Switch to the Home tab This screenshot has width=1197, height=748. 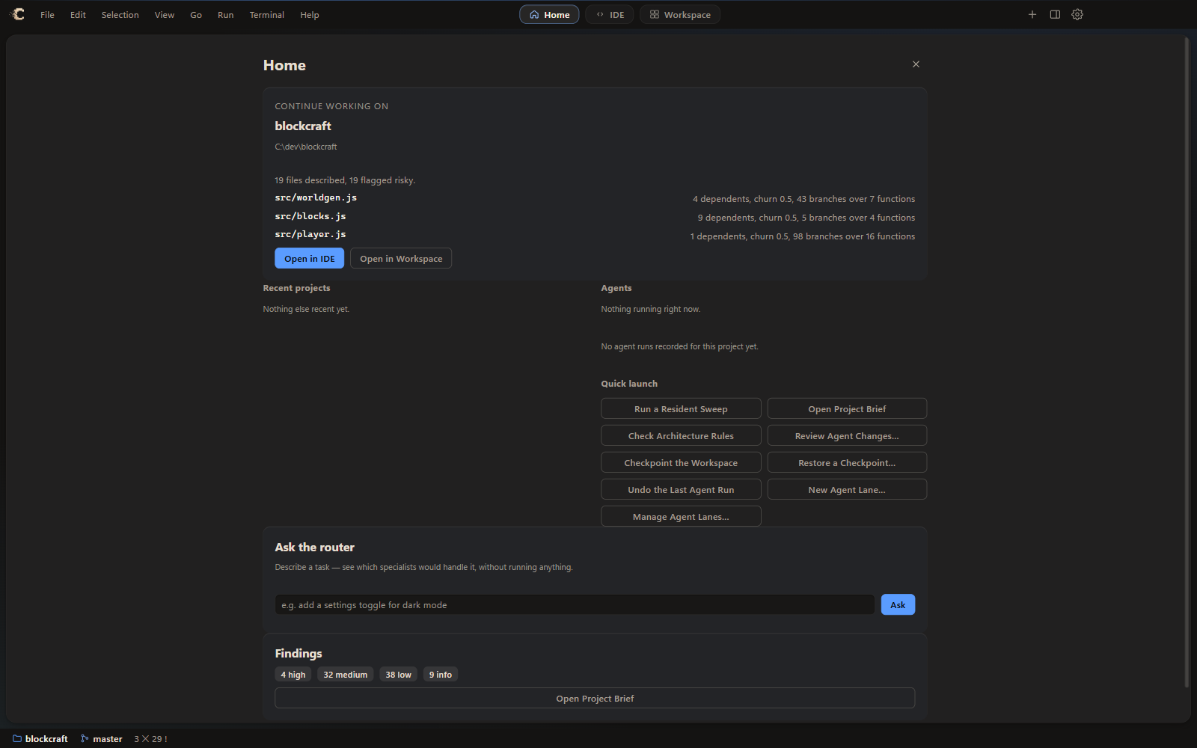[549, 14]
